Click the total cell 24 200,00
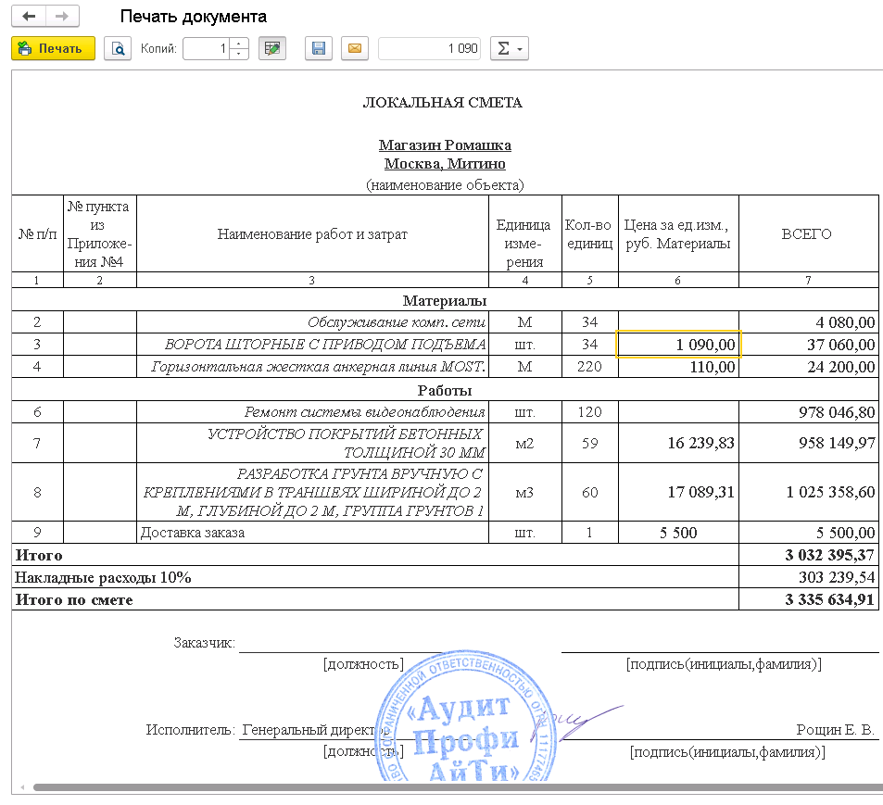Screen dimensions: 883x805 809,367
